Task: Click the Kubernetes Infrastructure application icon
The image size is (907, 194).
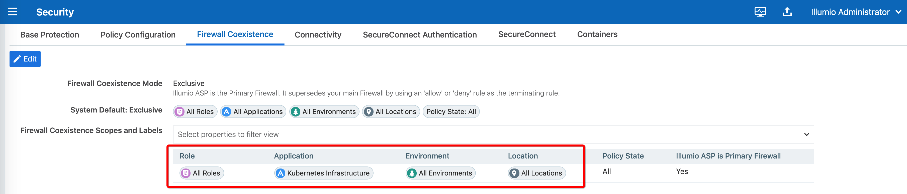Action: 280,173
